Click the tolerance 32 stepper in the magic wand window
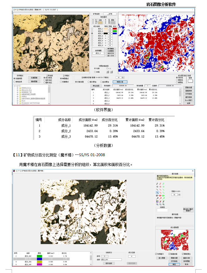207x273 pixels. pos(179,195)
